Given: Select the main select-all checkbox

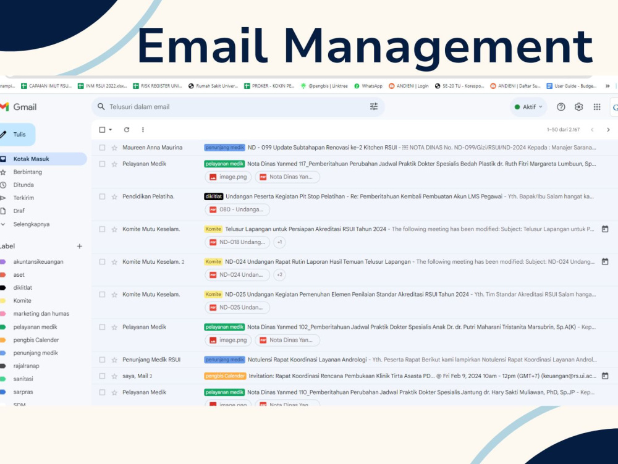Looking at the screenshot, I should pos(102,130).
